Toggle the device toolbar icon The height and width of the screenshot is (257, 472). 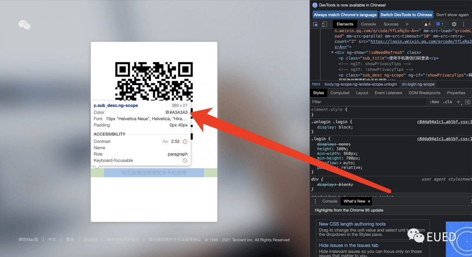(324, 24)
